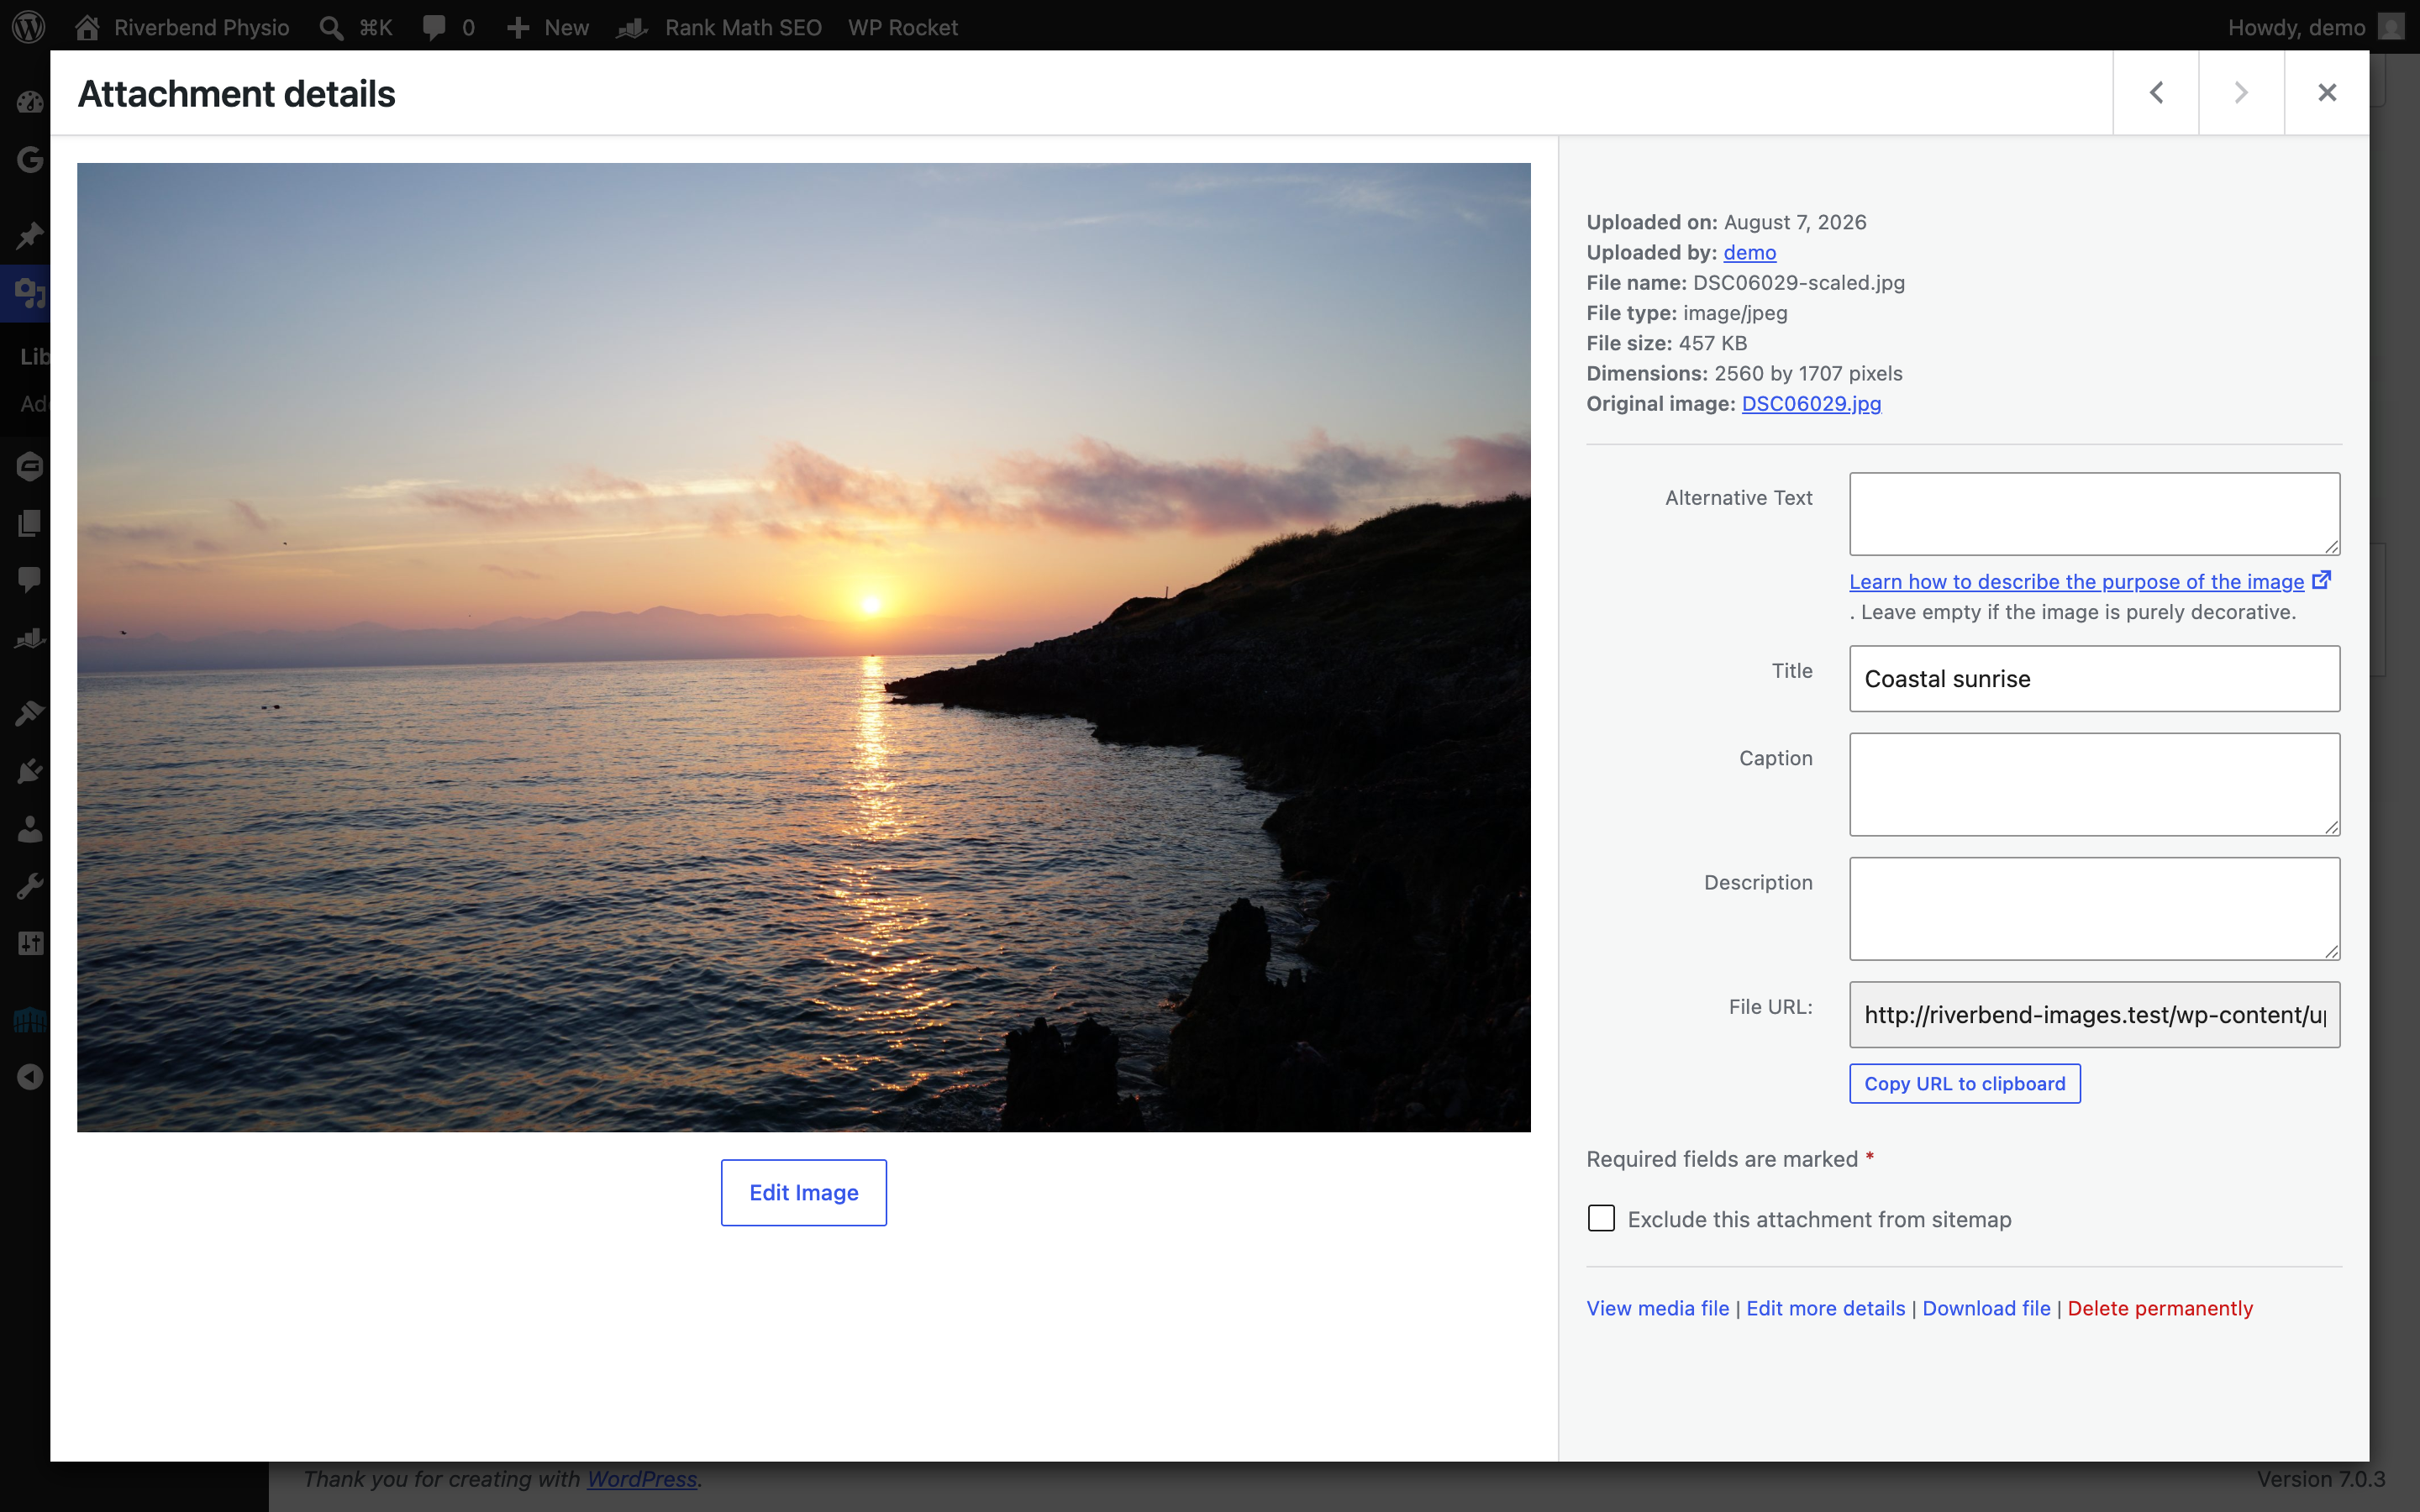Click the coastal sunrise image preview

click(803, 647)
